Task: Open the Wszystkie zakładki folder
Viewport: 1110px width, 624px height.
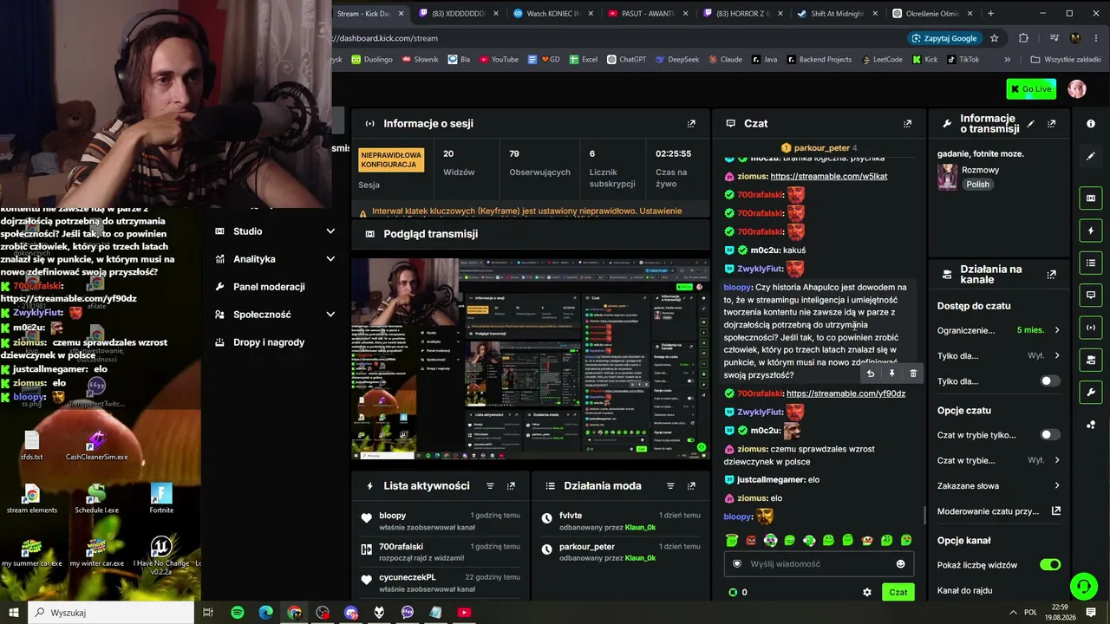Action: pyautogui.click(x=1066, y=60)
